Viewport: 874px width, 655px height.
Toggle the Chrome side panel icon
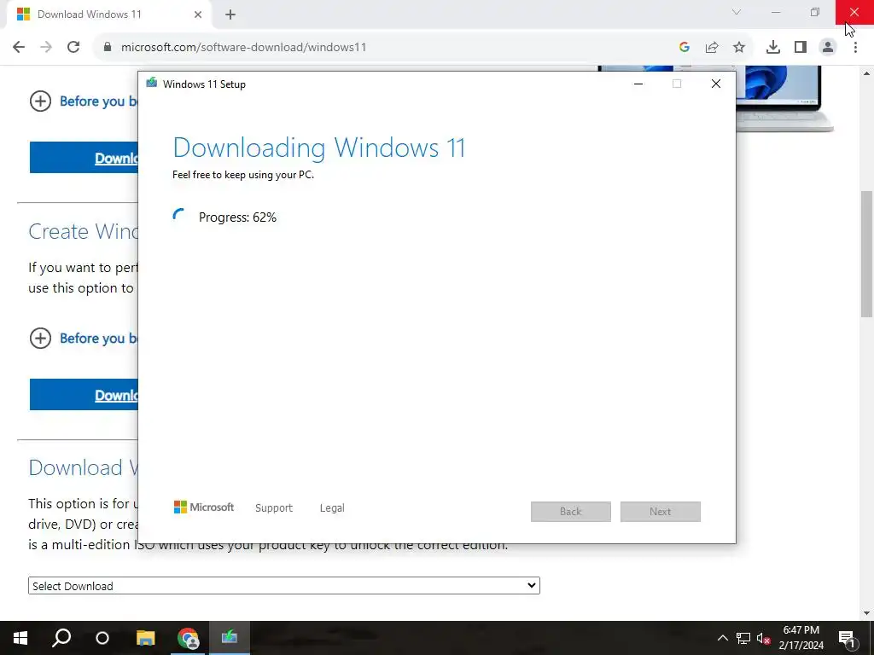(801, 48)
